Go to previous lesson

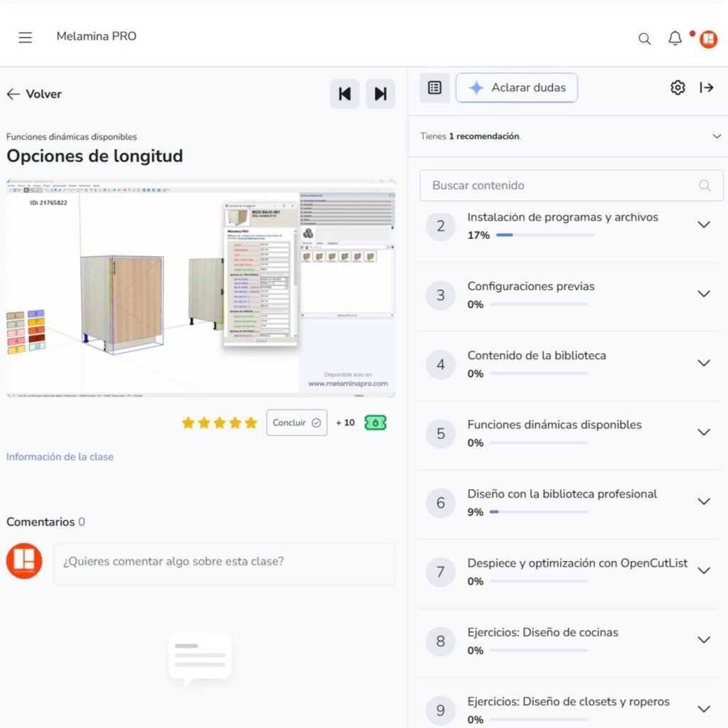point(345,94)
